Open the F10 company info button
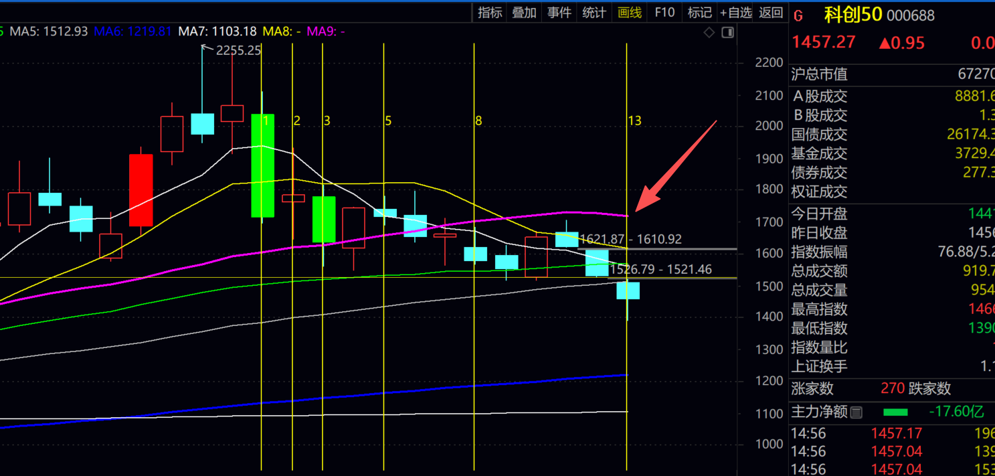The image size is (995, 476). point(664,12)
